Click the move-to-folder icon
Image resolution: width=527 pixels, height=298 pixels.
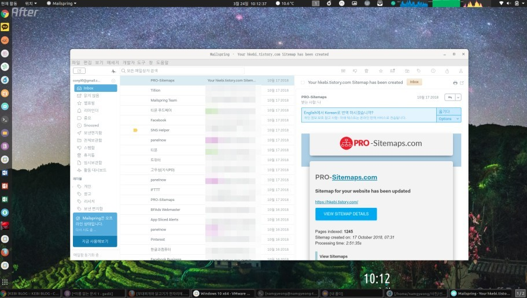[407, 71]
